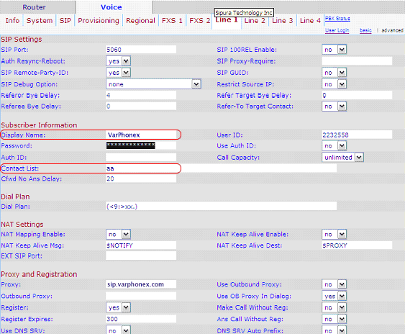Click the User ID input field
405x334 pixels.
[x=357, y=135]
